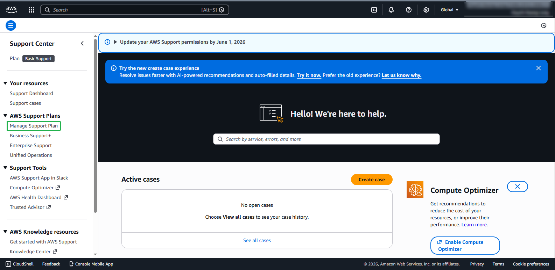Open the AWS home logo
Viewport: 555px width, 270px height.
(11, 10)
